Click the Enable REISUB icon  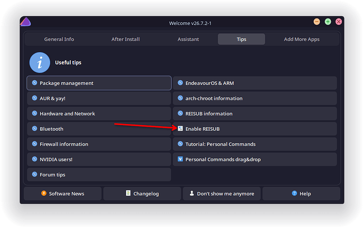pyautogui.click(x=180, y=128)
